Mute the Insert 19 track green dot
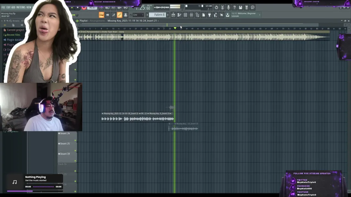The width and height of the screenshot is (351, 197). coord(75,161)
